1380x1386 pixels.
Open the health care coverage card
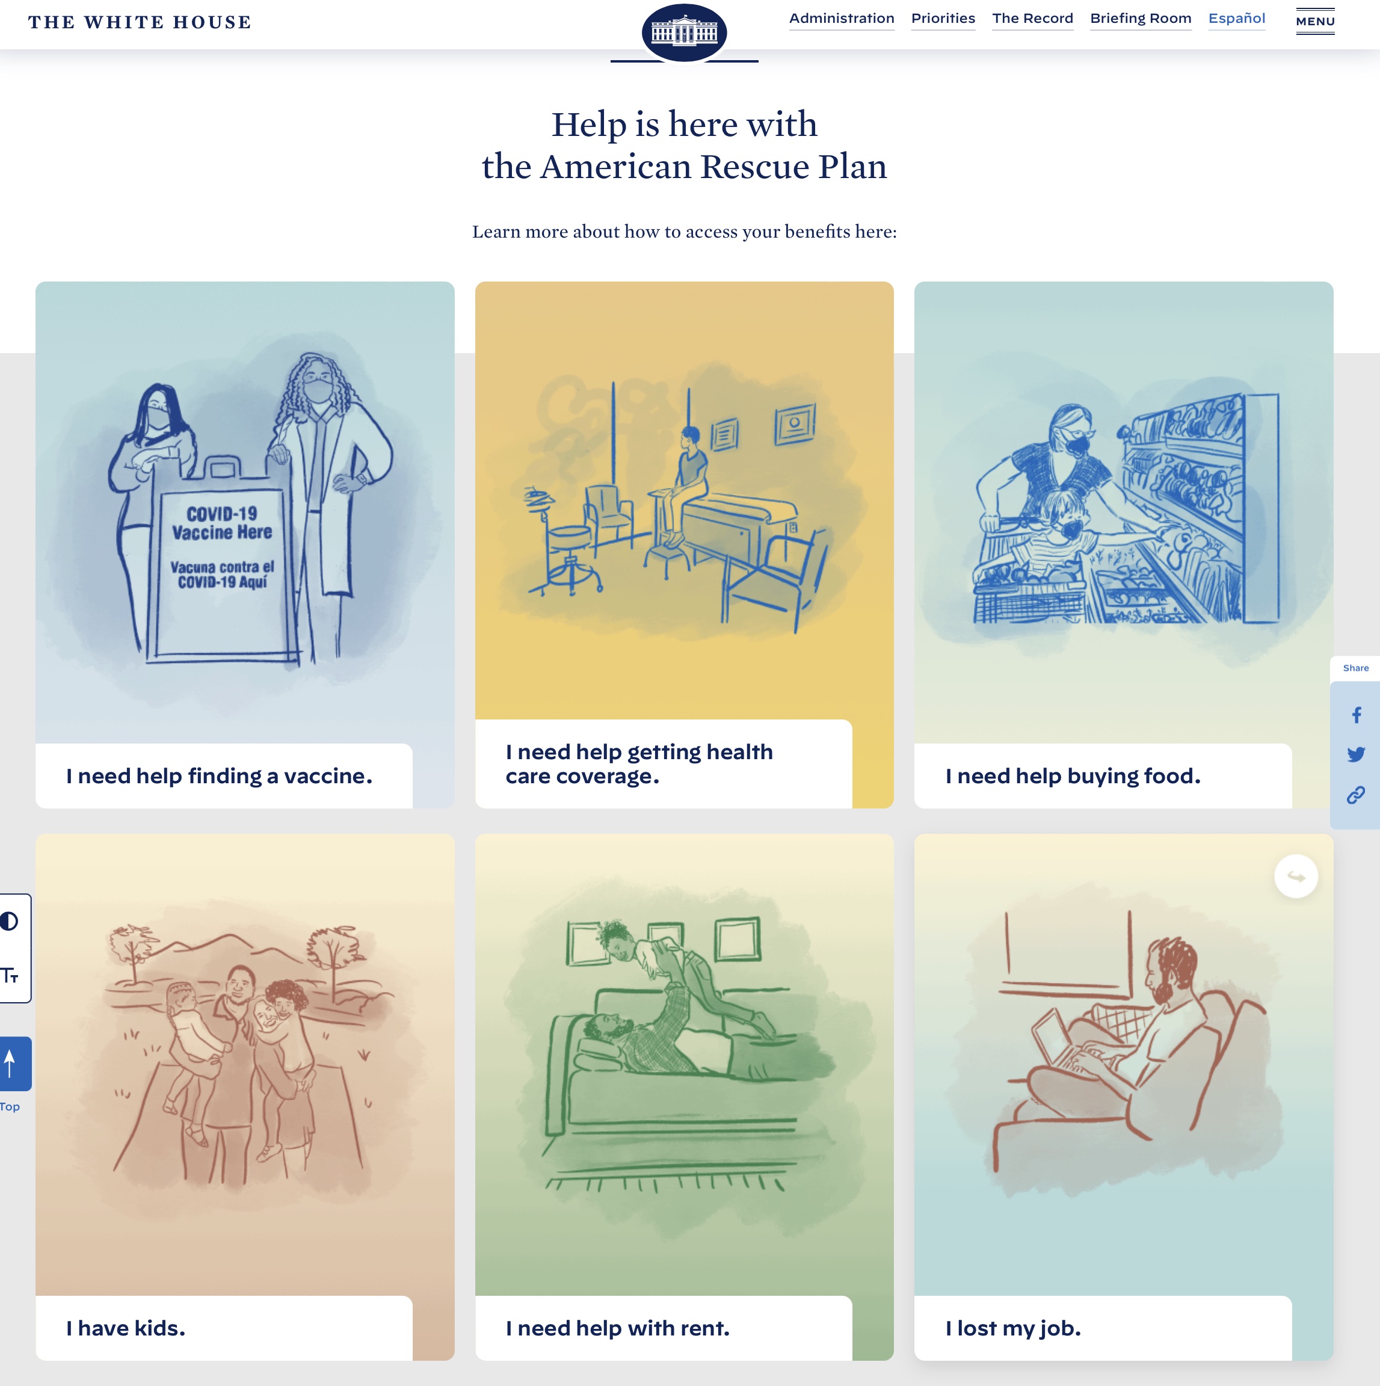coord(684,544)
